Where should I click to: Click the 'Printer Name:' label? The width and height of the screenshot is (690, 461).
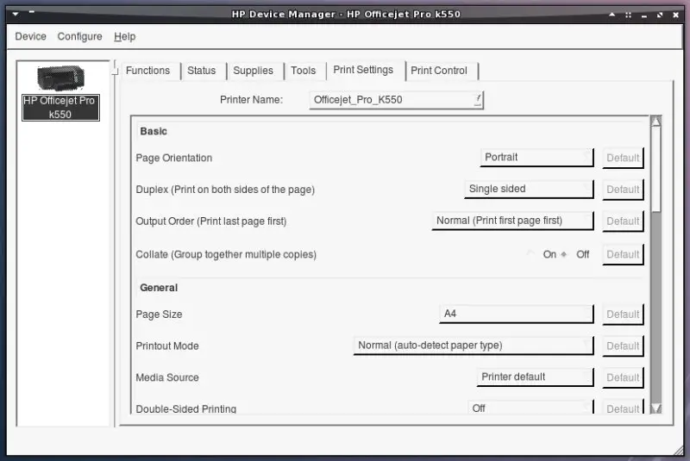[251, 100]
